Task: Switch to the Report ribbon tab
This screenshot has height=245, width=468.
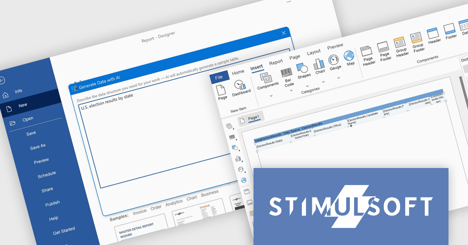Action: 276,62
